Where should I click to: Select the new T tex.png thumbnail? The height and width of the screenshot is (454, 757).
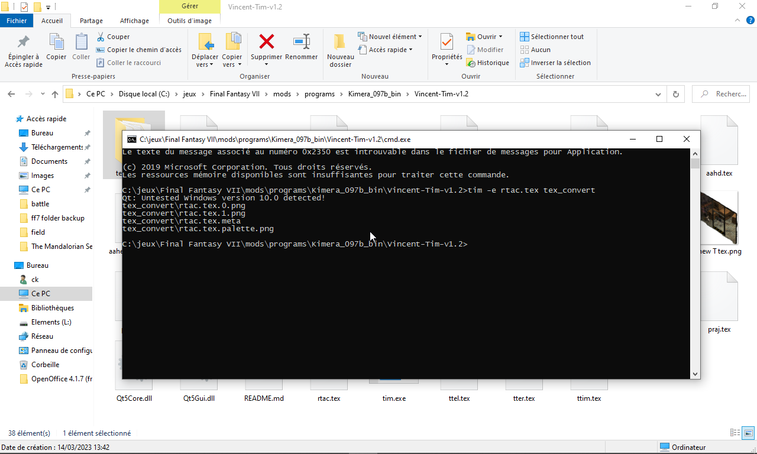719,217
